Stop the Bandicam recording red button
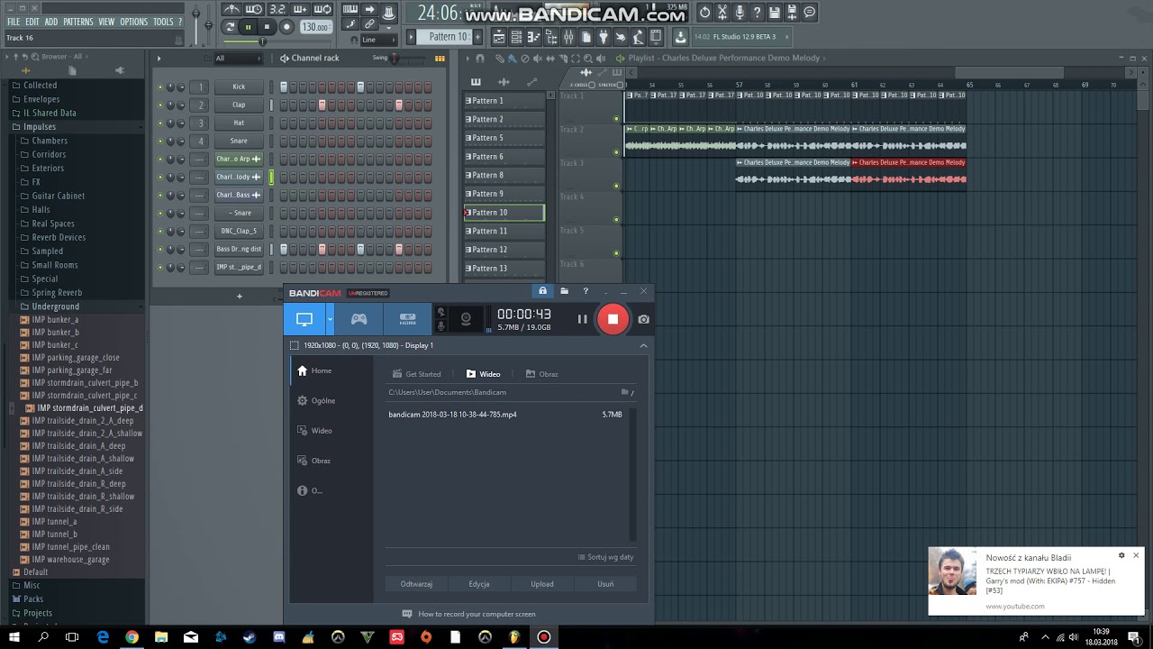Viewport: 1153px width, 649px height. [x=613, y=319]
